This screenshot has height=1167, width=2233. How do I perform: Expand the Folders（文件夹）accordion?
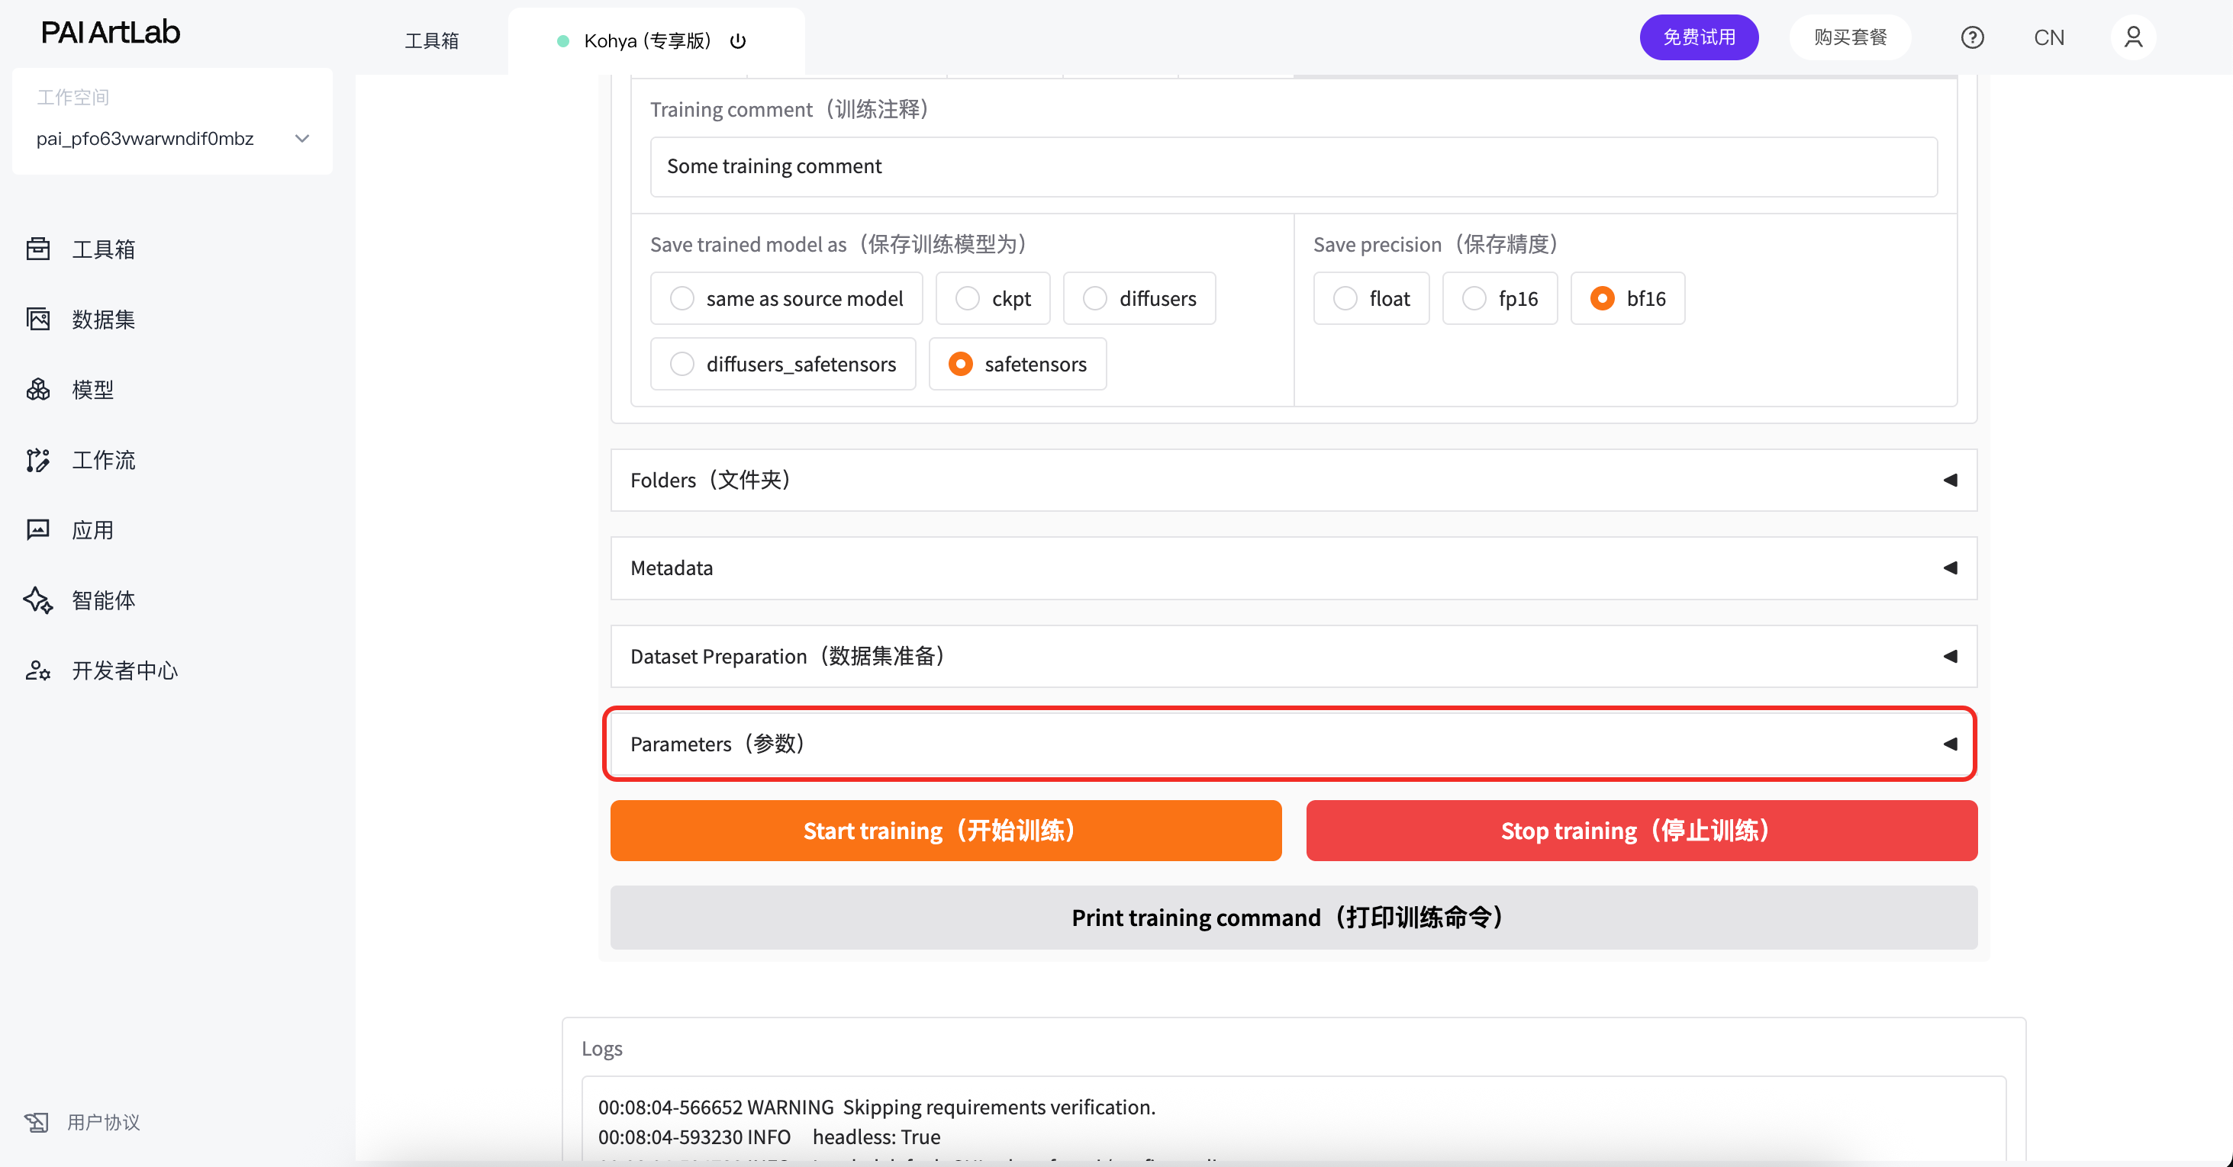tap(1291, 480)
